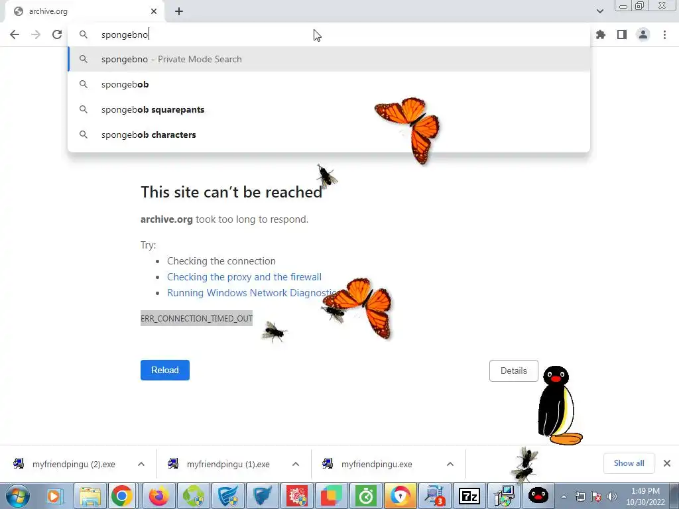Open the installer computer-disc taskbar icon
Viewport: 679px width, 509px height.
pyautogui.click(x=504, y=496)
